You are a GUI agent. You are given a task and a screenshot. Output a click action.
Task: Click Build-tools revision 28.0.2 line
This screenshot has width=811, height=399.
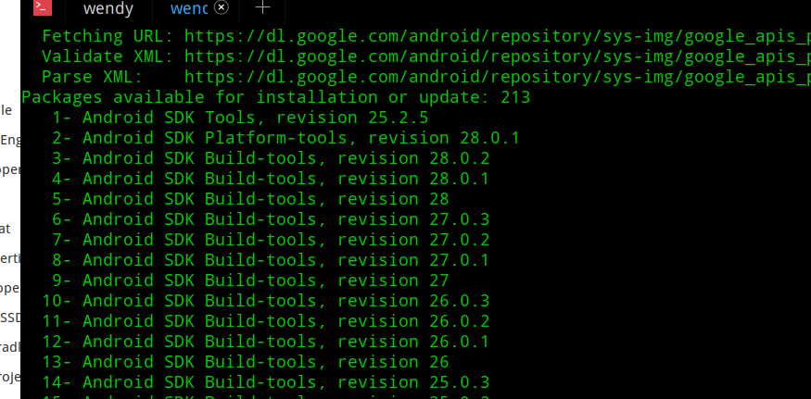coord(271,158)
